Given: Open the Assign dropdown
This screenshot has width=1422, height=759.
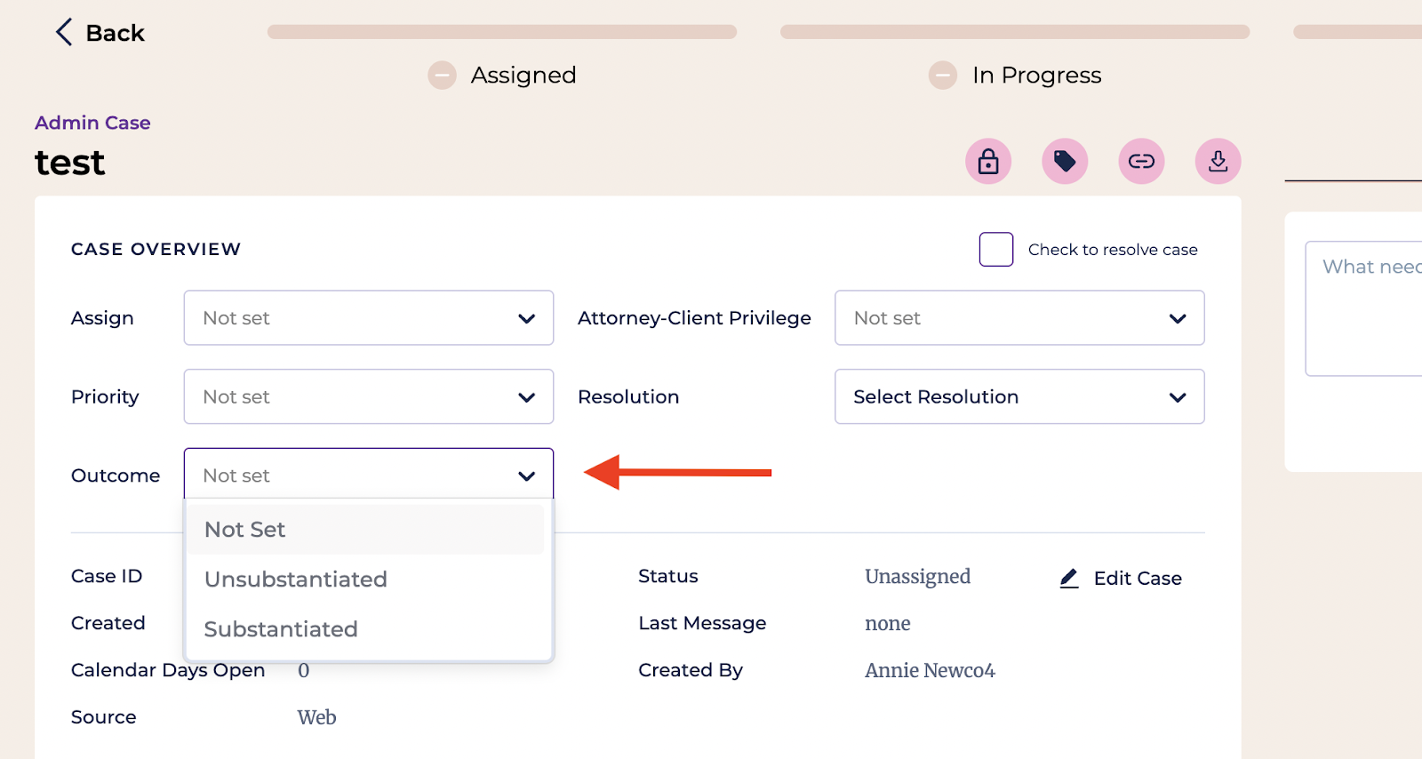Looking at the screenshot, I should 368,317.
